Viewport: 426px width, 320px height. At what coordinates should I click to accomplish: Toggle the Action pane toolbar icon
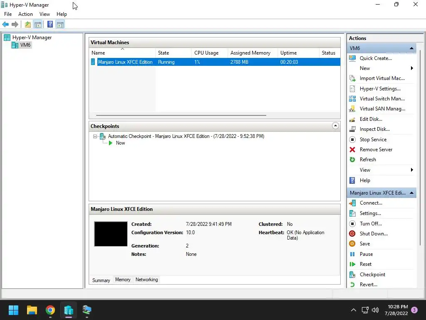click(60, 25)
